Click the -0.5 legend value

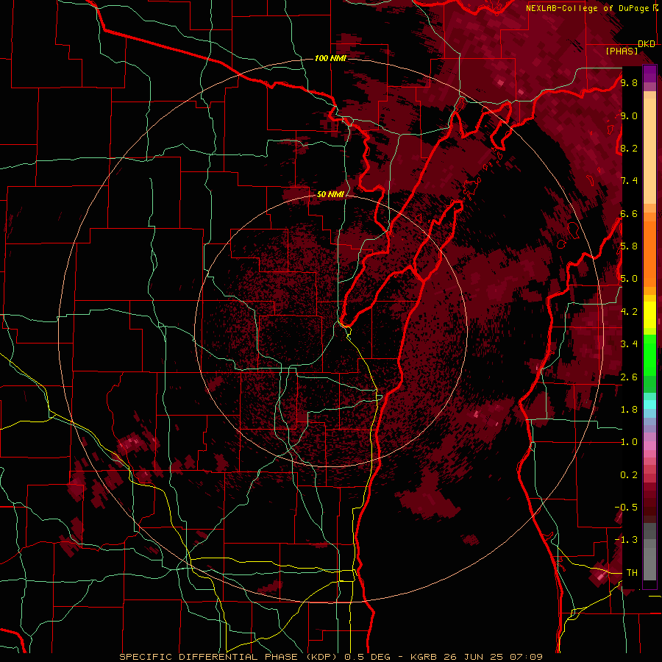(x=626, y=508)
